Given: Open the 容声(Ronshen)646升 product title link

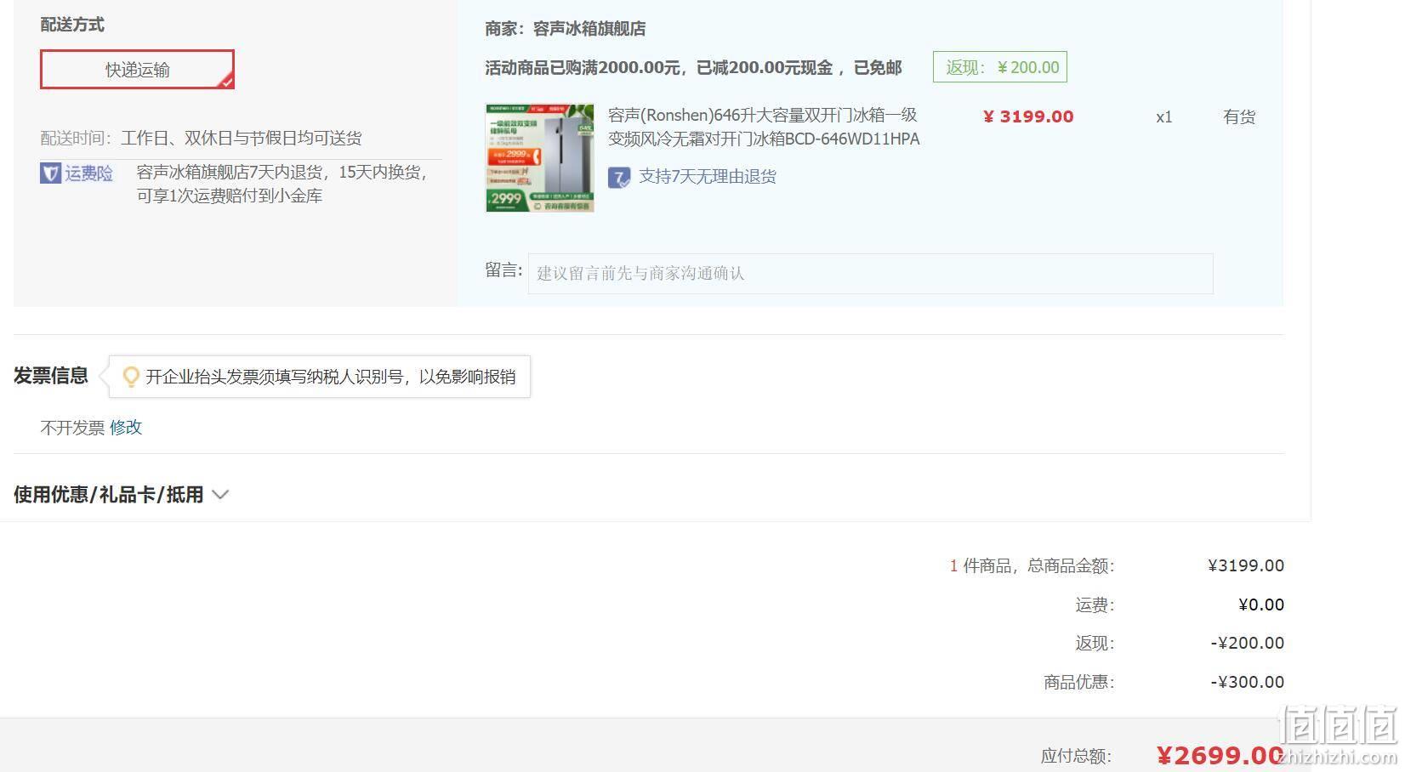Looking at the screenshot, I should tap(764, 127).
